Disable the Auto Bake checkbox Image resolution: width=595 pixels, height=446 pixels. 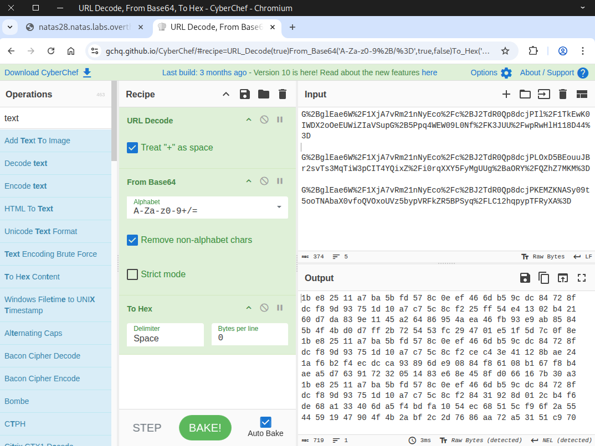[266, 422]
